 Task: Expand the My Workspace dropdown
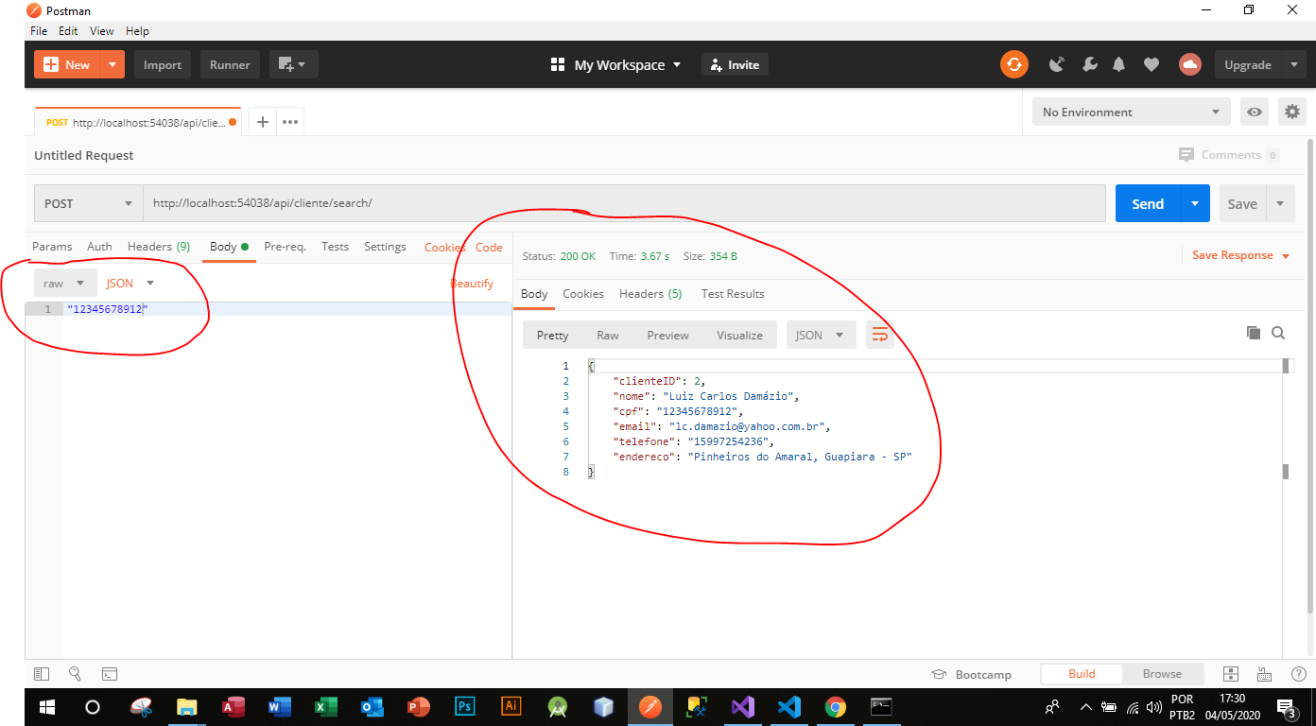point(615,64)
